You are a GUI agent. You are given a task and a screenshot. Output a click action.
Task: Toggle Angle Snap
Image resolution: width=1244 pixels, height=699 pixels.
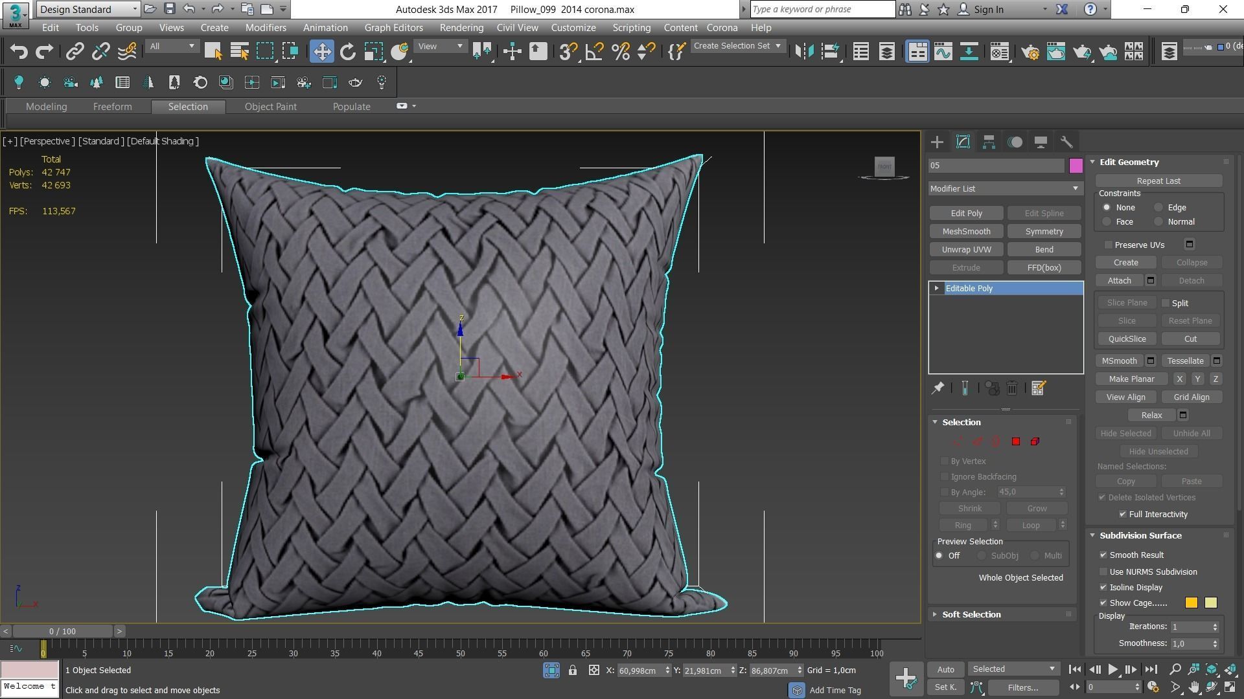[x=594, y=52]
